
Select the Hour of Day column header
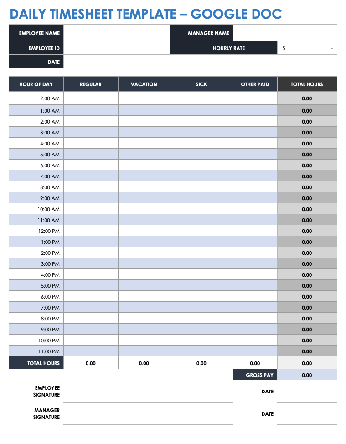point(36,84)
